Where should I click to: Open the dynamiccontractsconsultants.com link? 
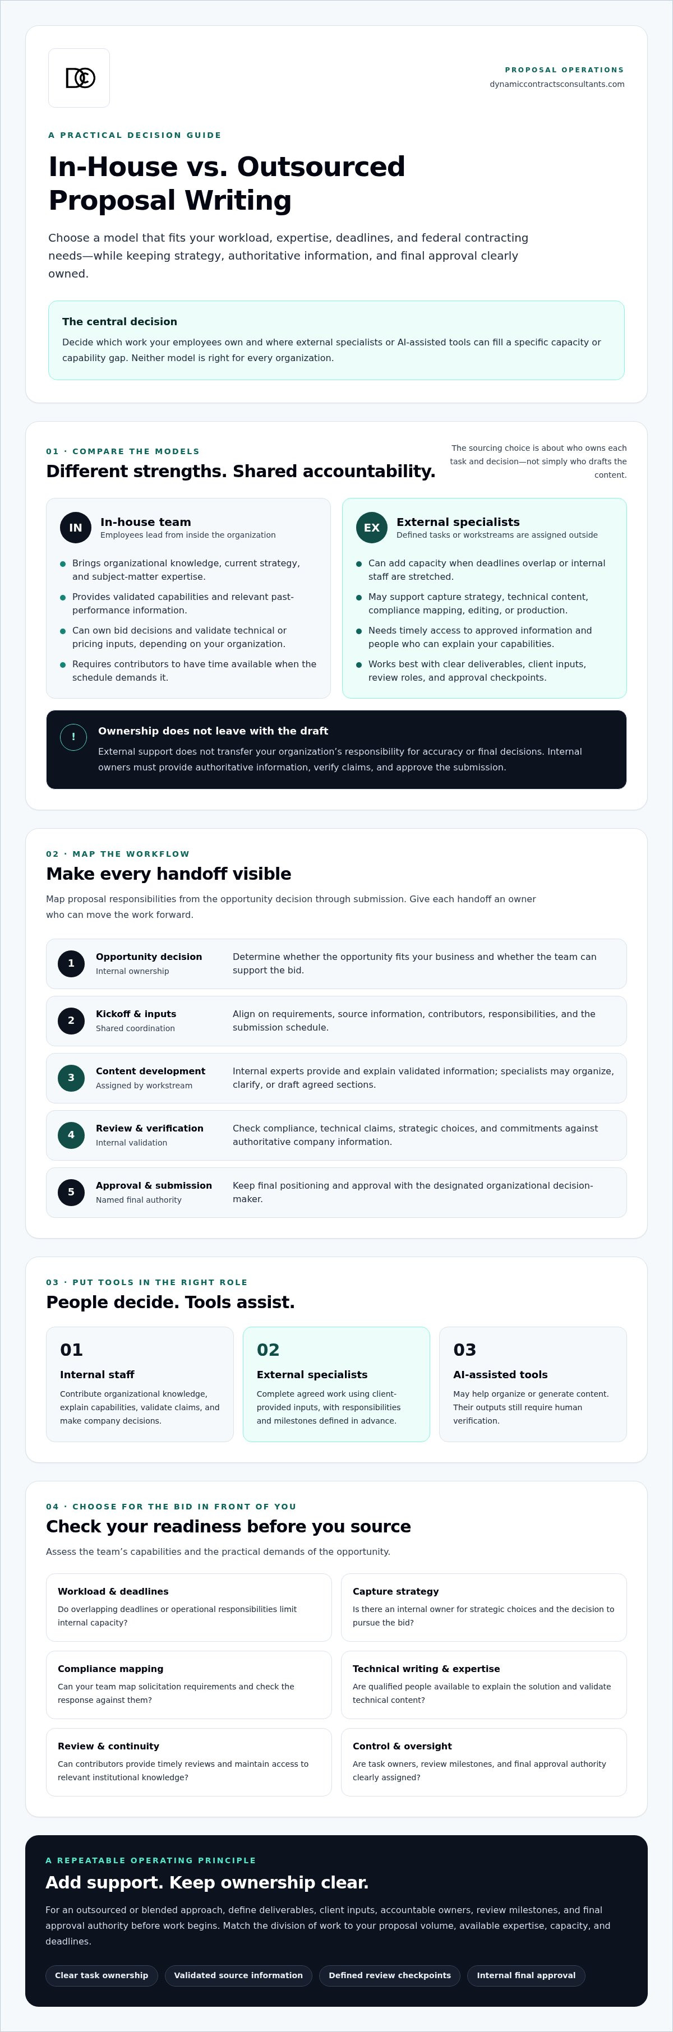pos(556,85)
